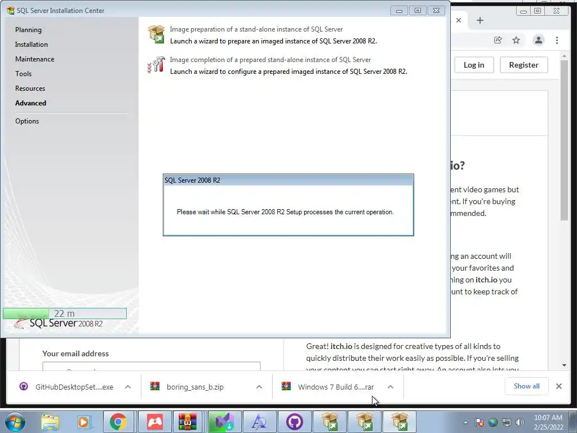Expand options for GitHubDesktopSet....exe download

[128, 387]
